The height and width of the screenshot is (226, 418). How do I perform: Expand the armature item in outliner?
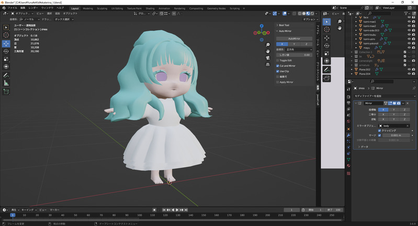click(353, 65)
